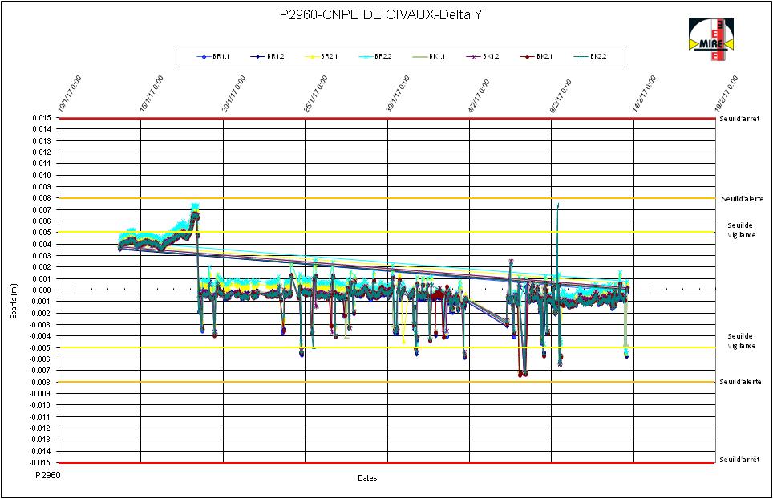
Task: Select the BK1.2 legend entry
Action: coord(482,57)
